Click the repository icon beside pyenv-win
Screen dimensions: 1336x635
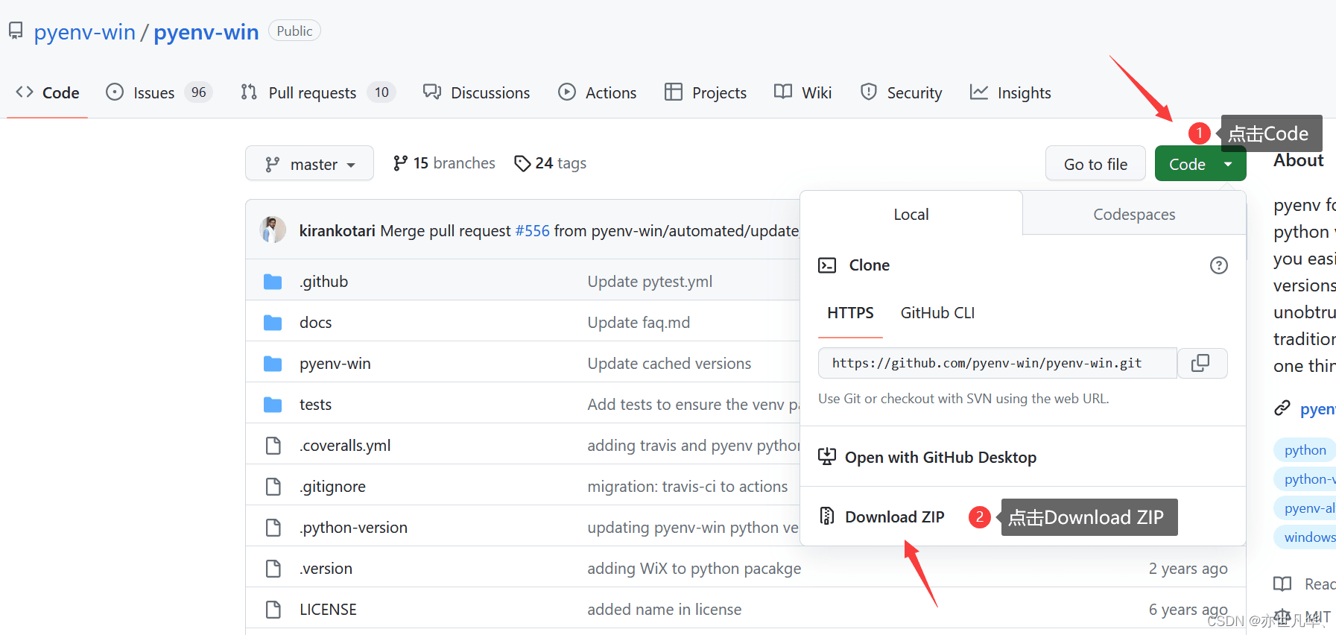tap(16, 31)
